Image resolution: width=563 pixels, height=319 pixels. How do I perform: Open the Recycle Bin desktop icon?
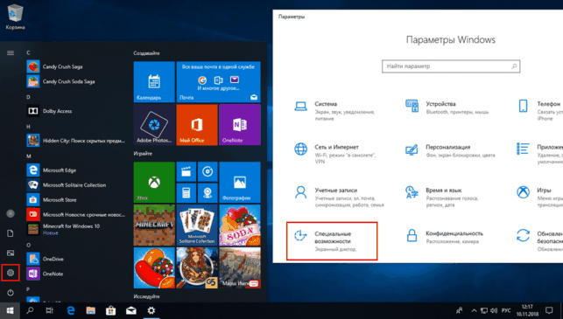pyautogui.click(x=15, y=17)
